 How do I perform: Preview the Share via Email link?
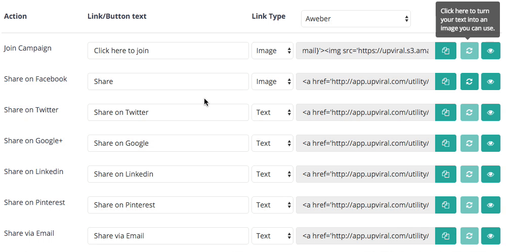[490, 236]
